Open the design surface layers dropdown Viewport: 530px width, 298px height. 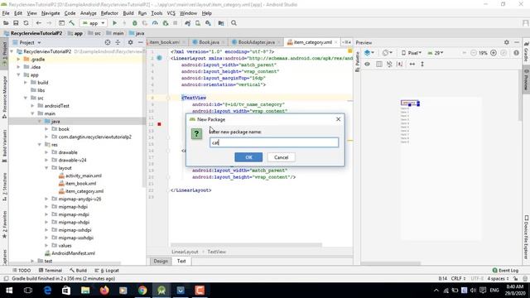point(369,53)
